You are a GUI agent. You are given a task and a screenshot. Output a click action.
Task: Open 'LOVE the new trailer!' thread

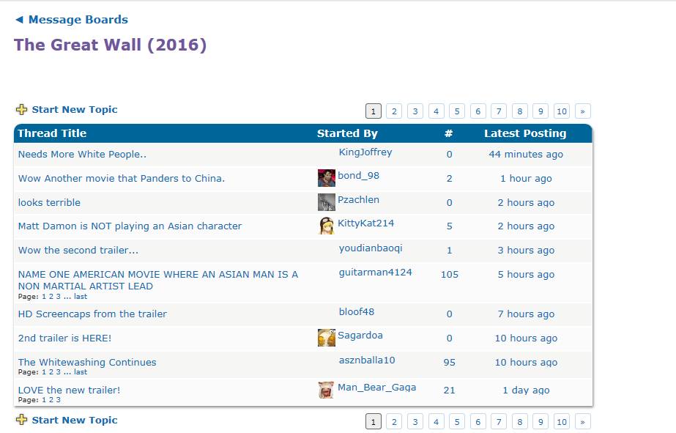[x=69, y=390]
